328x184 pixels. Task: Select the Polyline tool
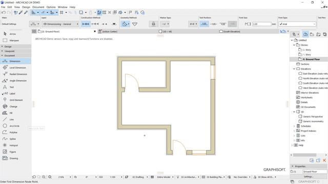click(13, 132)
